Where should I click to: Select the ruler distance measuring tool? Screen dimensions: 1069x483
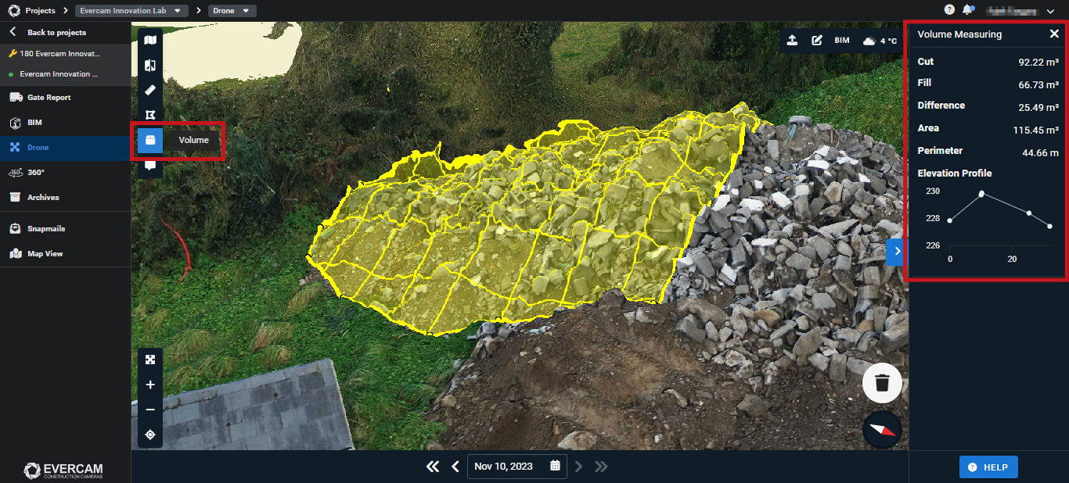point(150,90)
